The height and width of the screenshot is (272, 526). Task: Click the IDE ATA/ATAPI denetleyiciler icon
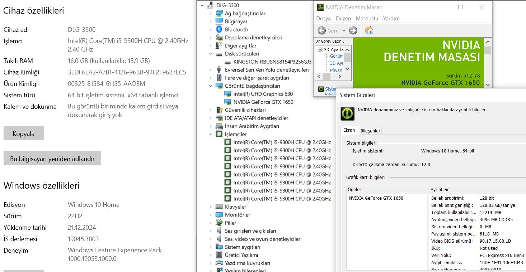(219, 118)
